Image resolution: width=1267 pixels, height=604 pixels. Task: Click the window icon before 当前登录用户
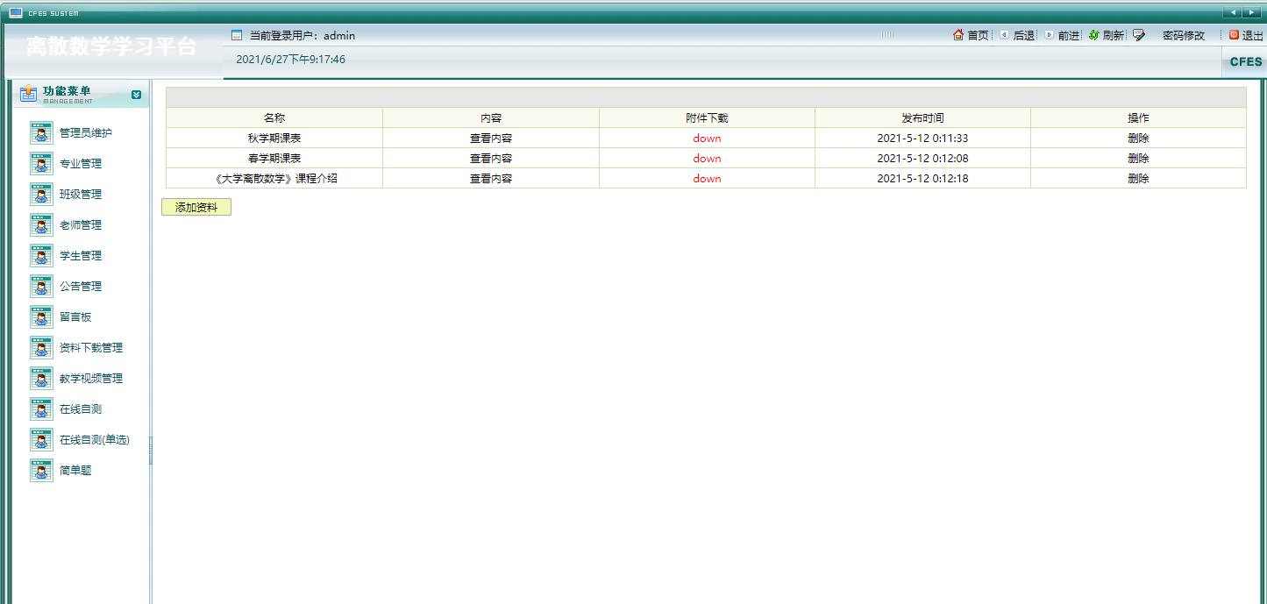[x=236, y=35]
